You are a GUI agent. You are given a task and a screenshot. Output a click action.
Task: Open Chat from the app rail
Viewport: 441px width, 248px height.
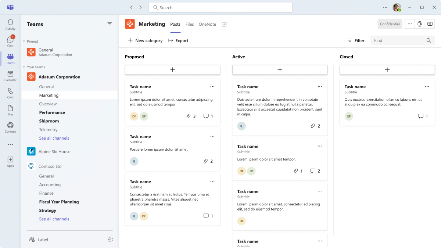[x=10, y=42]
